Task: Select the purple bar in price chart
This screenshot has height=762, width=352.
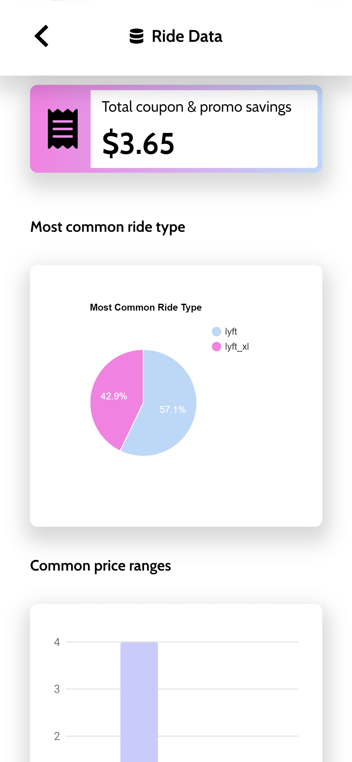Action: coord(139,701)
